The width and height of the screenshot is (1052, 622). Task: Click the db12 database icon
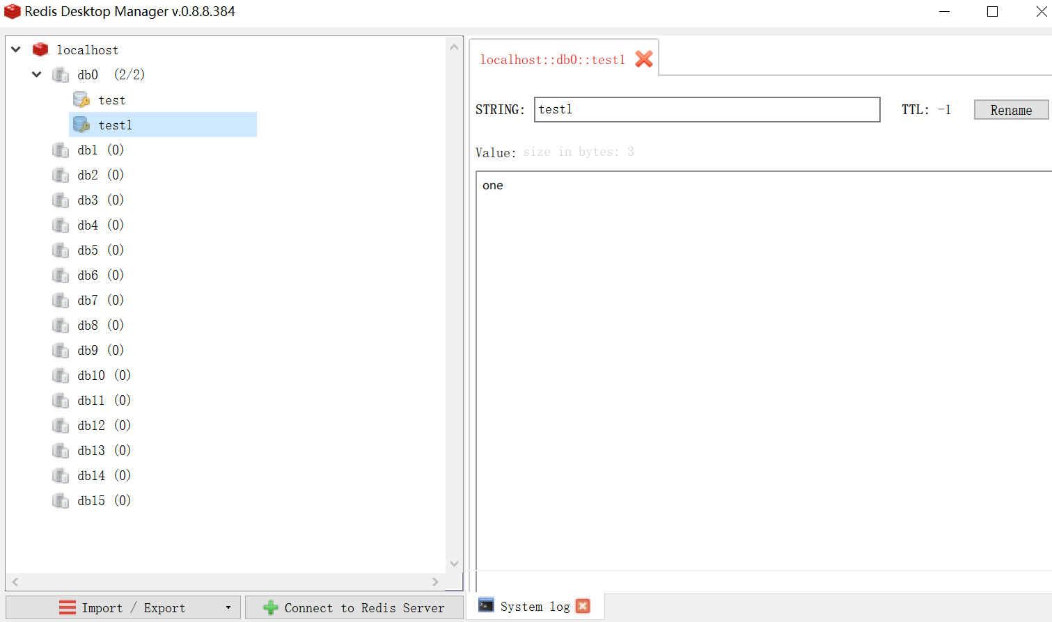coord(61,425)
